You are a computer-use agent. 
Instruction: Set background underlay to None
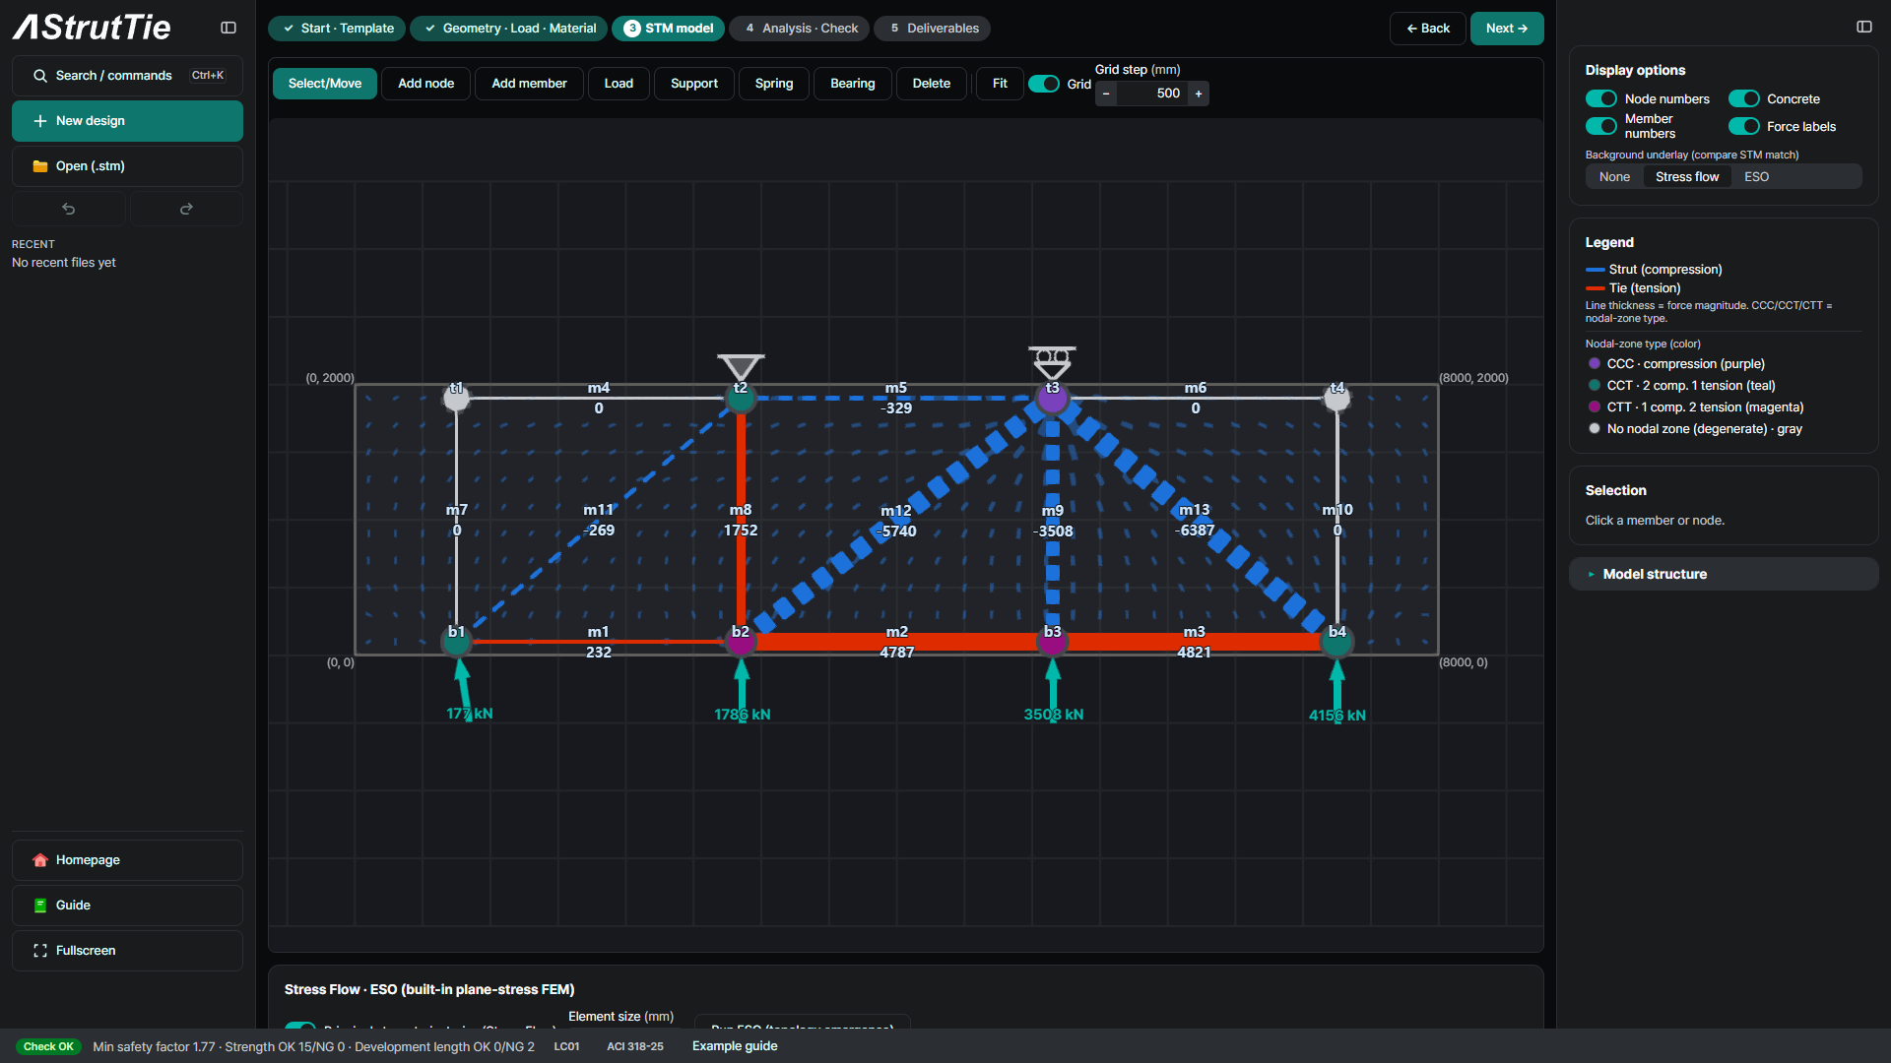point(1614,177)
